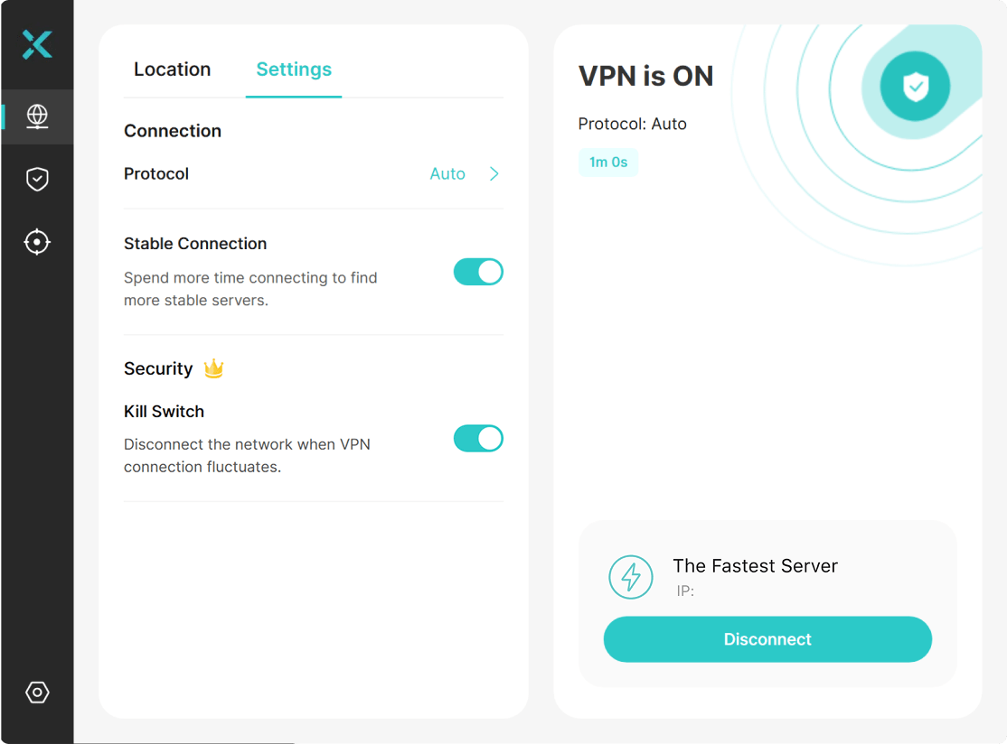Disable the Stable Connection toggle
This screenshot has width=1007, height=744.
click(478, 272)
